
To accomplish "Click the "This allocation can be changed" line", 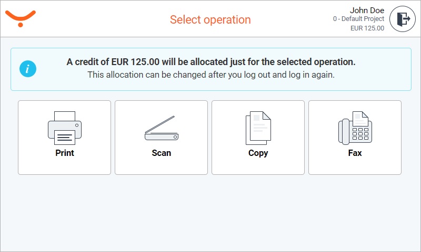I will (x=211, y=75).
